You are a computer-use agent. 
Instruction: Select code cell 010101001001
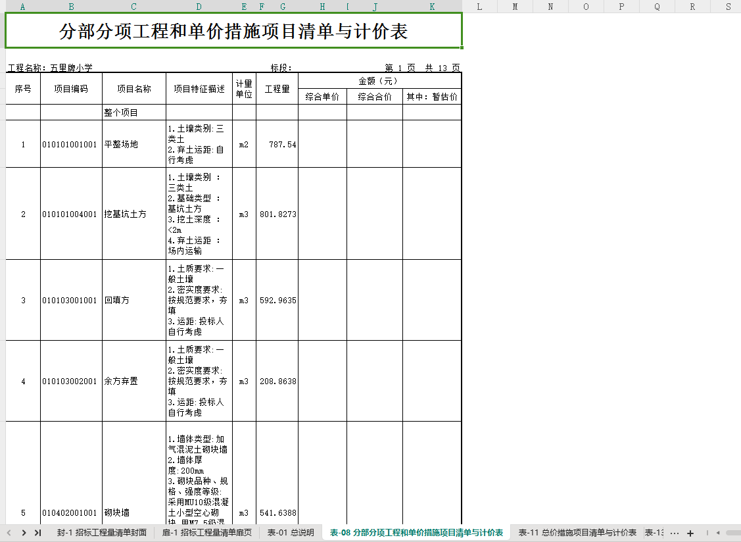[x=72, y=144]
